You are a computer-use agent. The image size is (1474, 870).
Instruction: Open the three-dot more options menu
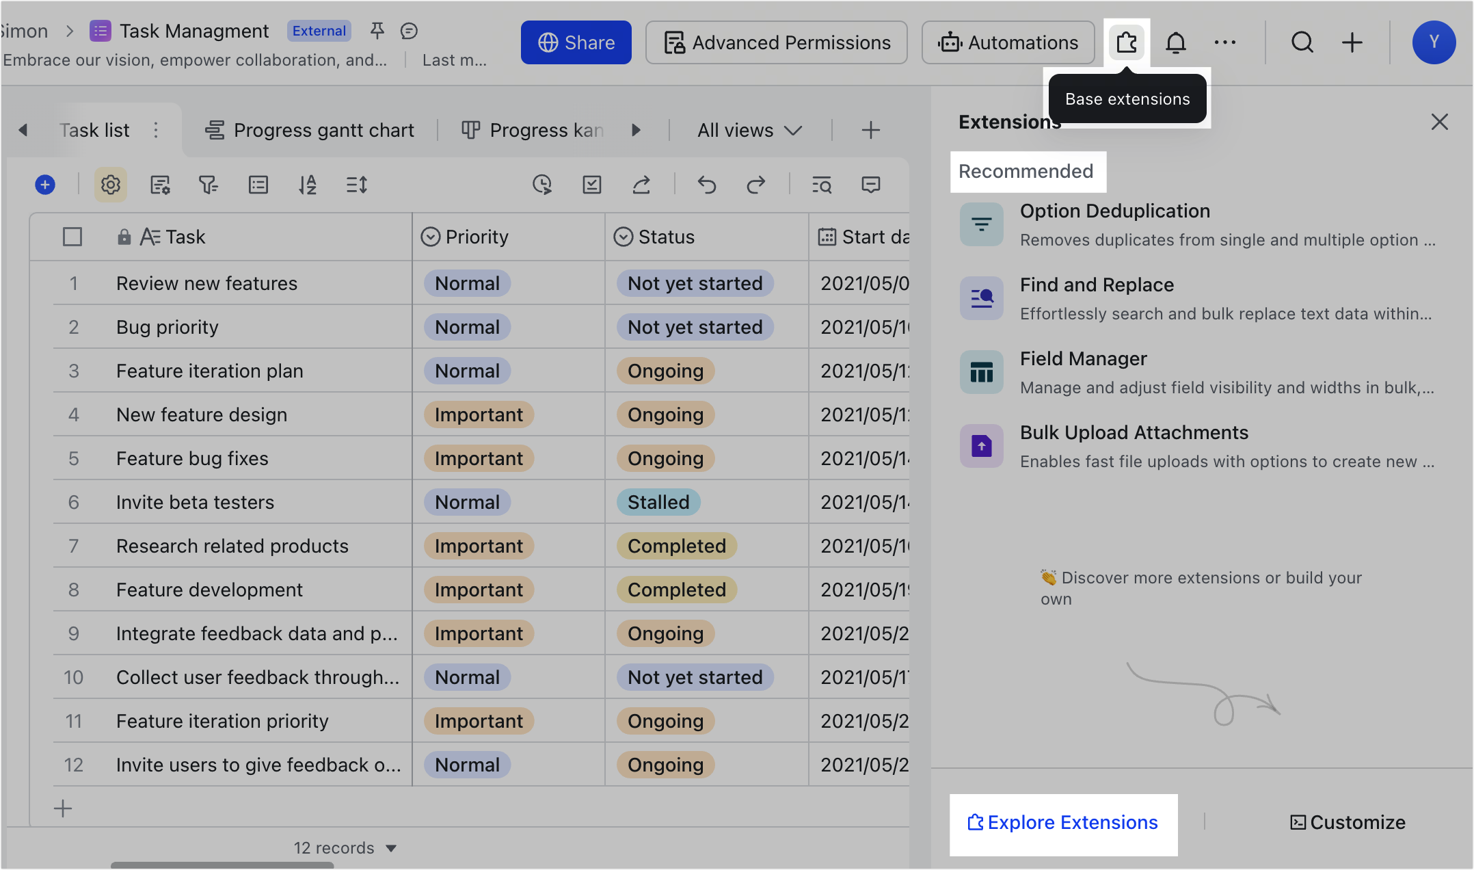(1224, 42)
